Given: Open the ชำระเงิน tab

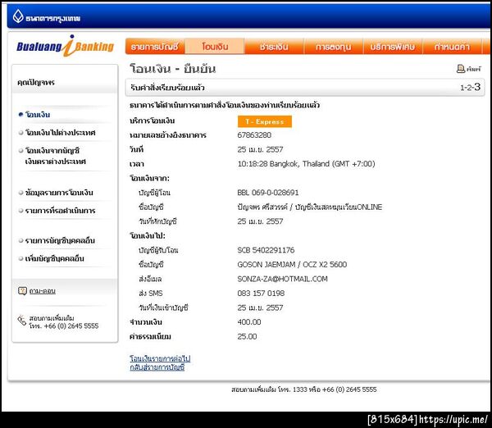Looking at the screenshot, I should pyautogui.click(x=274, y=47).
